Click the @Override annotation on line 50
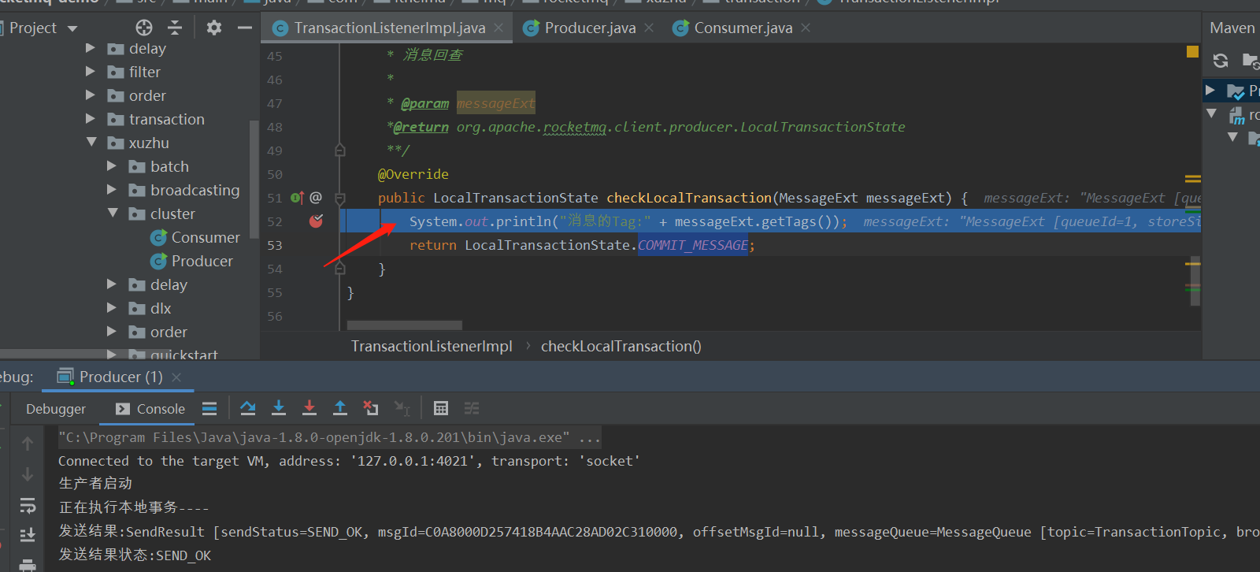 tap(413, 174)
